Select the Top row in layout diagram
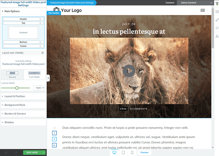The height and width of the screenshot is (156, 219). (23, 23)
